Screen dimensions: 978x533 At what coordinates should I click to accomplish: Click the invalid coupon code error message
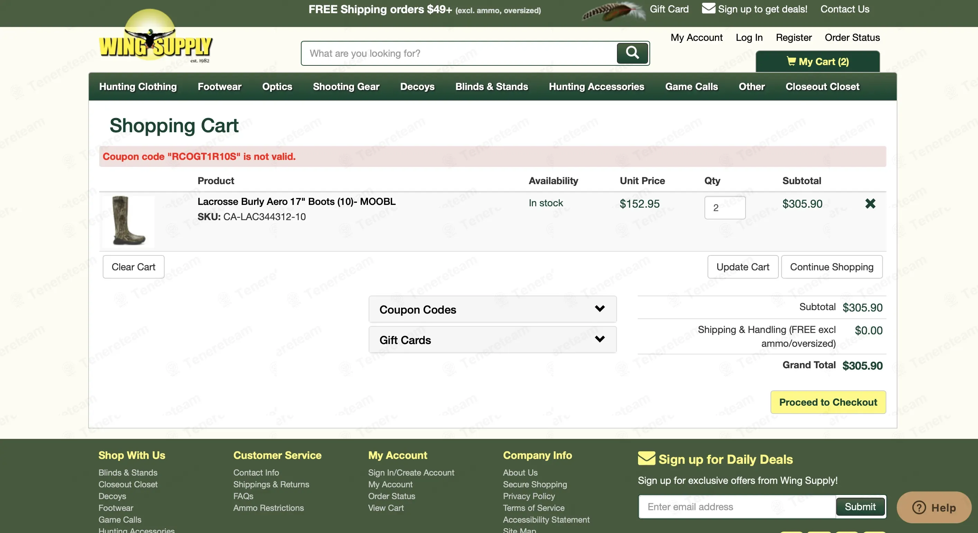(199, 156)
